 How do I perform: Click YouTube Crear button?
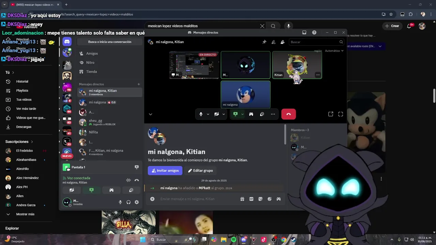coord(392,26)
